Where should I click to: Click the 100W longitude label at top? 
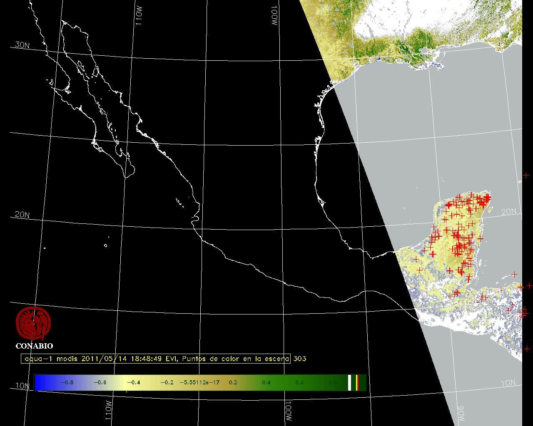tap(274, 17)
